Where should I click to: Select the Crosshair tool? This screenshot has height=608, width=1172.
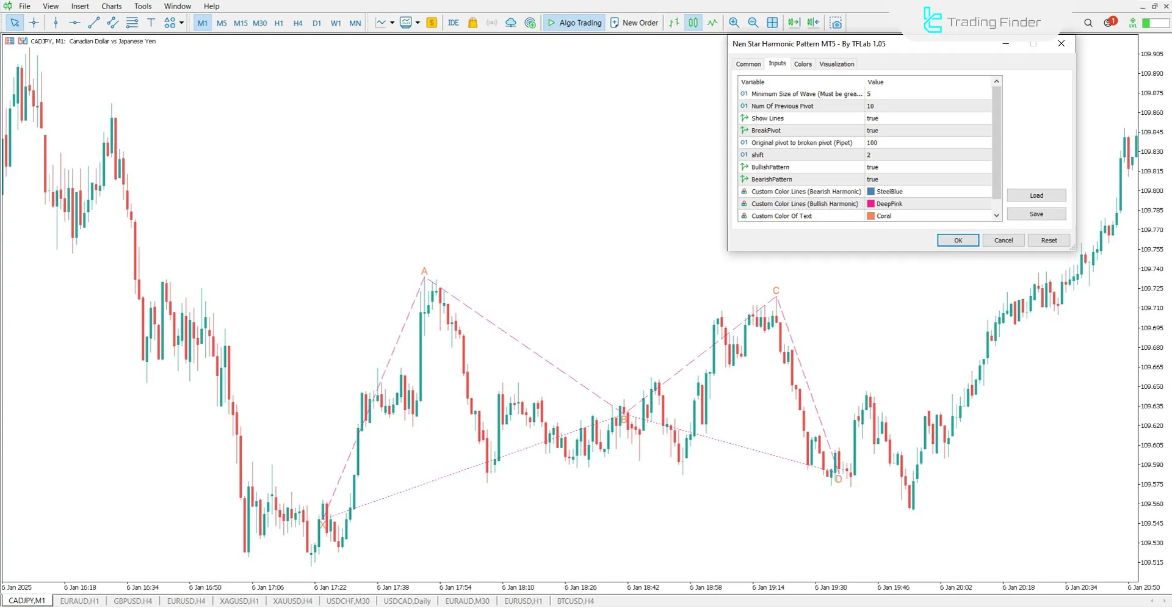click(34, 23)
